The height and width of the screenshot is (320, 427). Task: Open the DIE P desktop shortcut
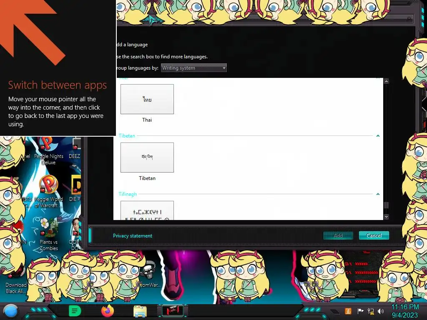(x=75, y=188)
